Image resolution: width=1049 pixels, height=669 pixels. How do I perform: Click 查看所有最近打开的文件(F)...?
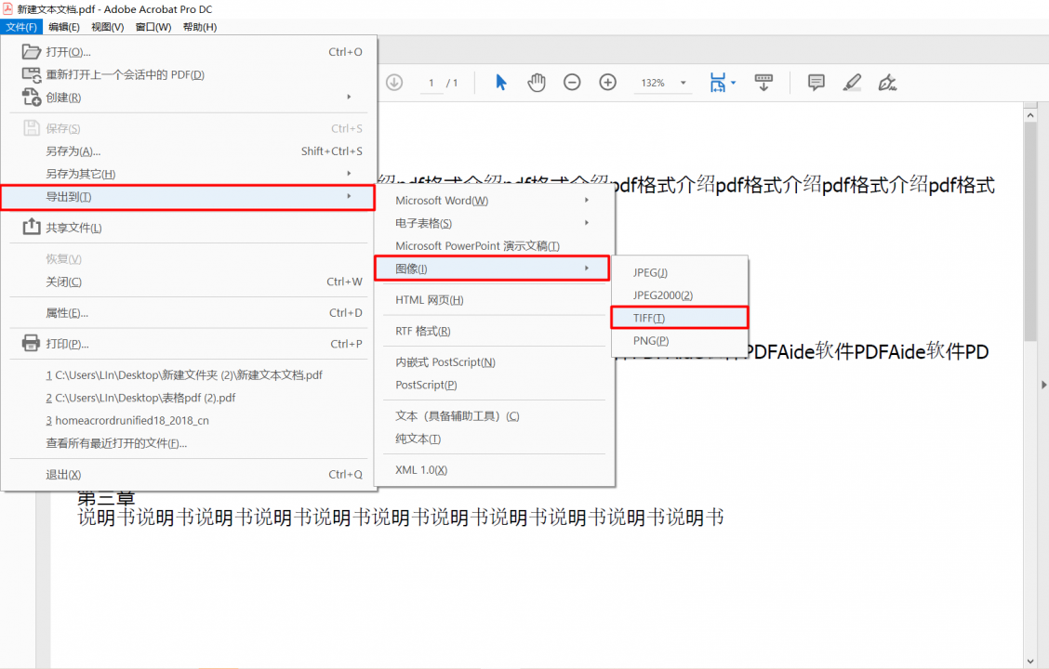pyautogui.click(x=190, y=443)
